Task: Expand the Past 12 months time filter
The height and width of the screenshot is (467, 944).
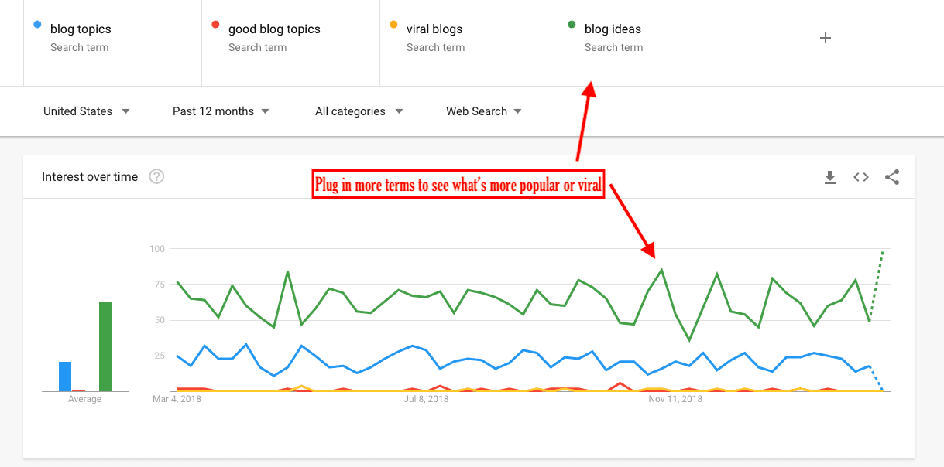Action: (221, 111)
